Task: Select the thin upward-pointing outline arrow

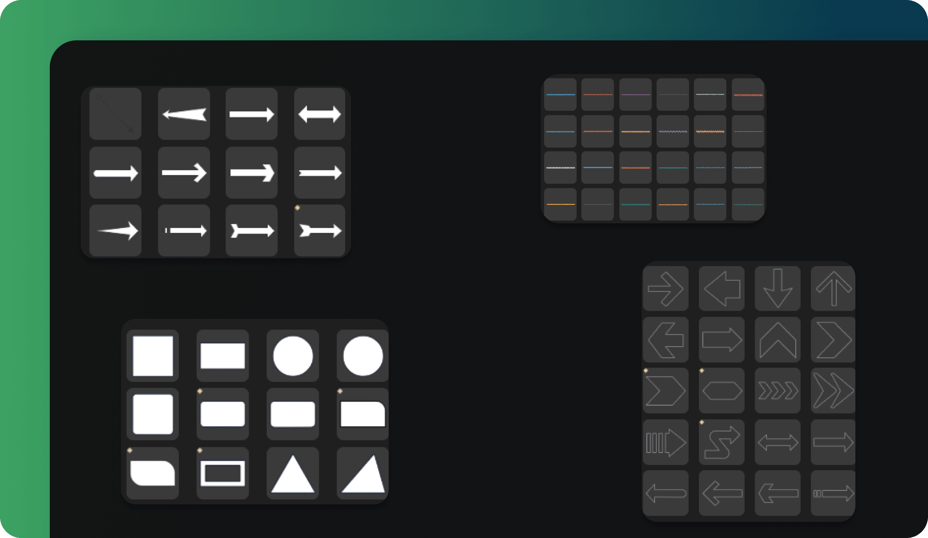Action: [x=833, y=289]
